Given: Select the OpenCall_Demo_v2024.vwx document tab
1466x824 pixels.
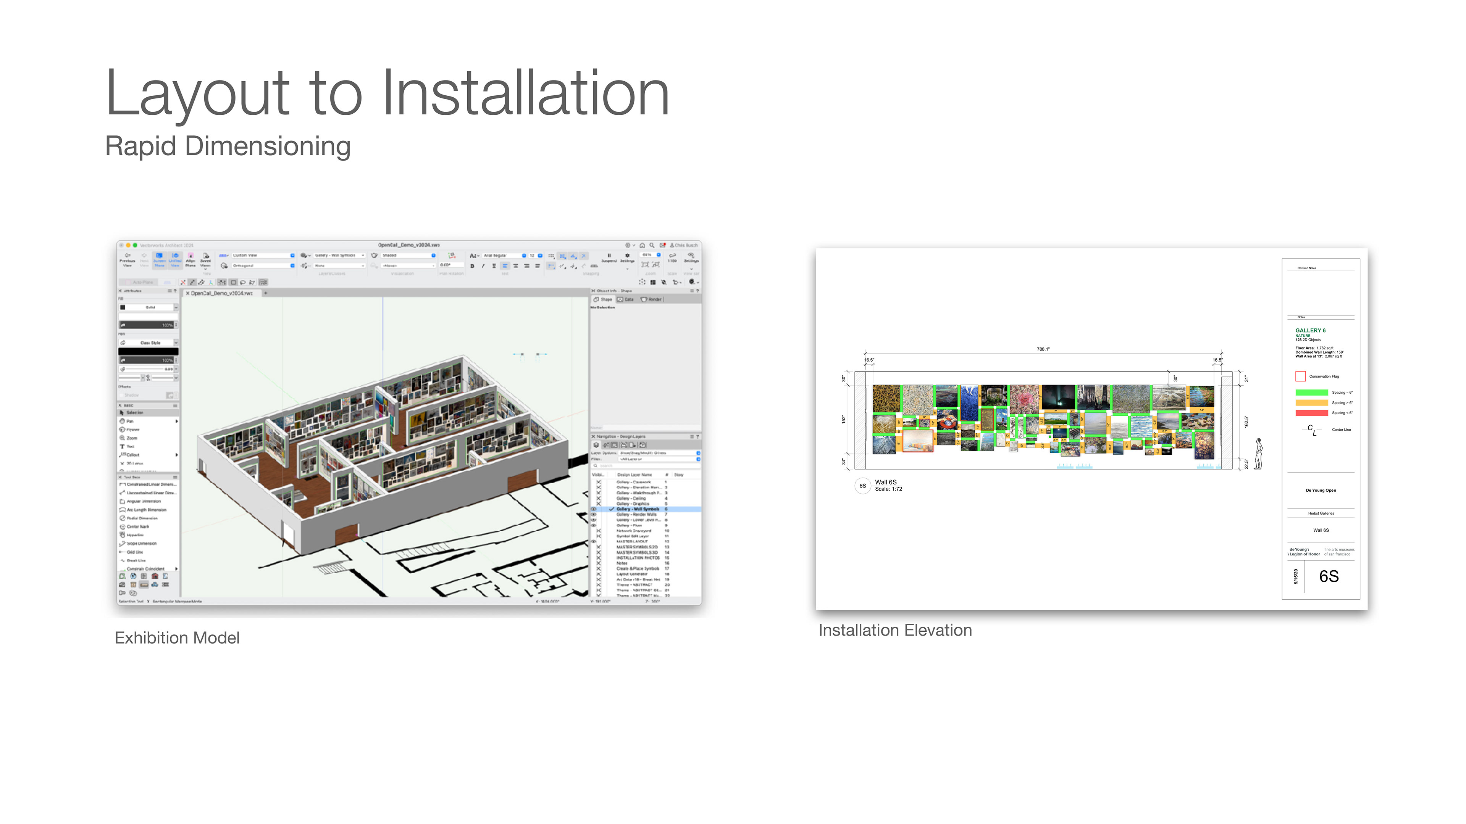Looking at the screenshot, I should 222,293.
